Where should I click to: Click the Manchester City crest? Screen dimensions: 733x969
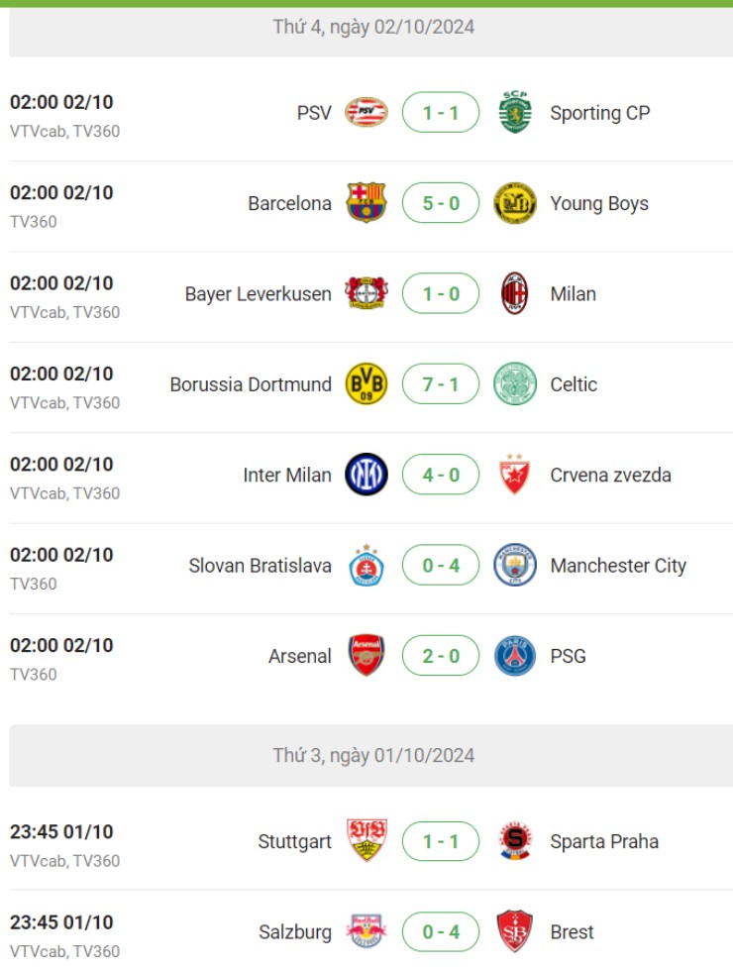515,566
